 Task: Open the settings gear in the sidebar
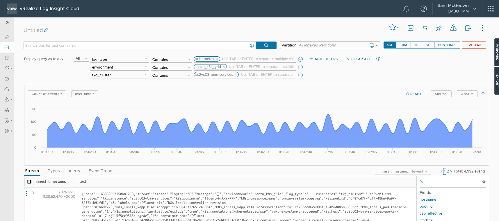7,131
